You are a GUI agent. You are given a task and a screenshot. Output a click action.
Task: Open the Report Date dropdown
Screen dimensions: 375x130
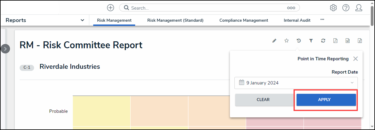coord(296,83)
